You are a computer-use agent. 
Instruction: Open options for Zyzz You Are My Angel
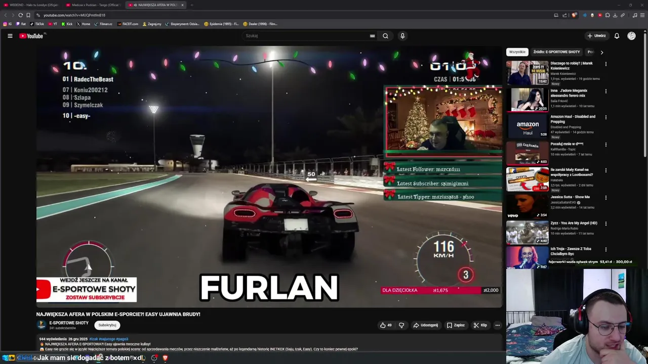click(x=606, y=223)
